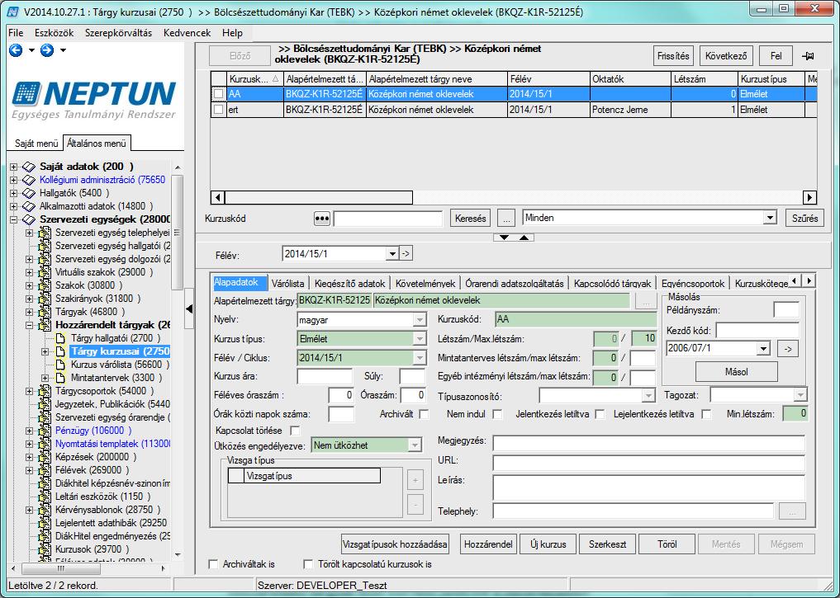This screenshot has width=840, height=598.
Task: Open the Minden filter dropdown
Action: (770, 218)
